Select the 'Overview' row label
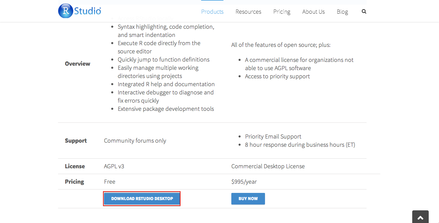Image resolution: width=439 pixels, height=223 pixels. (x=78, y=64)
